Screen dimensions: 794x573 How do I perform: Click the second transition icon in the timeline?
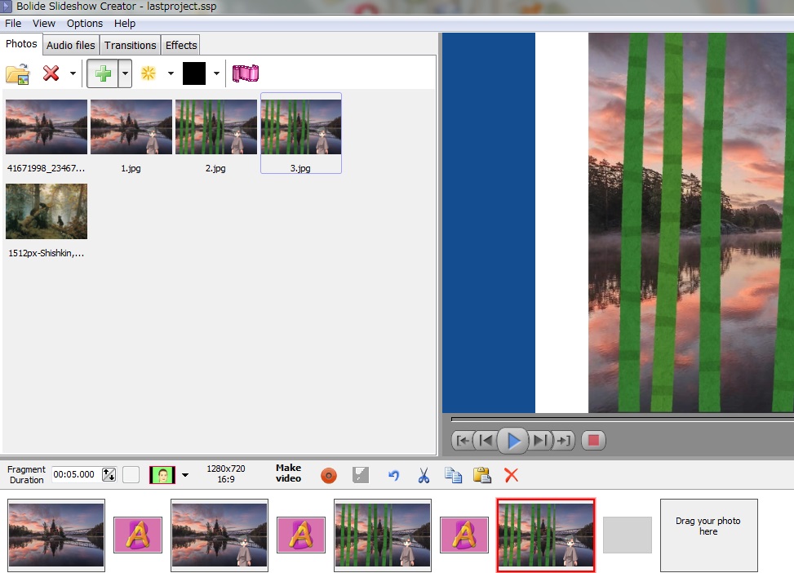click(x=301, y=535)
